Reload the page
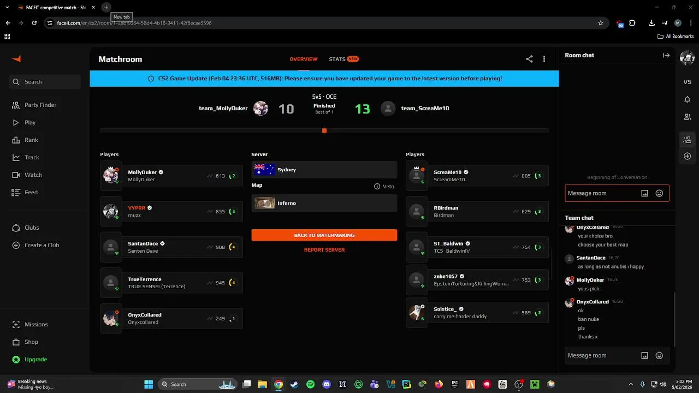699x393 pixels. coord(34,23)
